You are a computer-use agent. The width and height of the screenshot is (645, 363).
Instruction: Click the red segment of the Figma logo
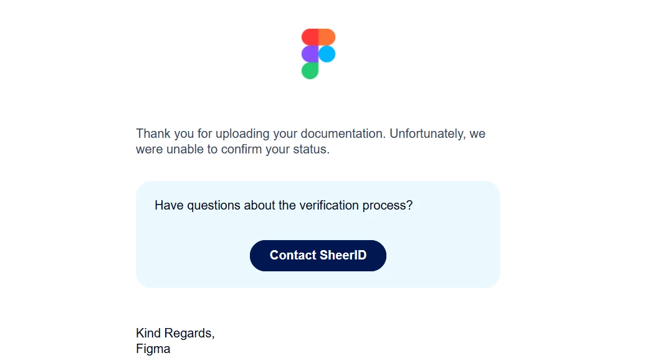pyautogui.click(x=310, y=37)
